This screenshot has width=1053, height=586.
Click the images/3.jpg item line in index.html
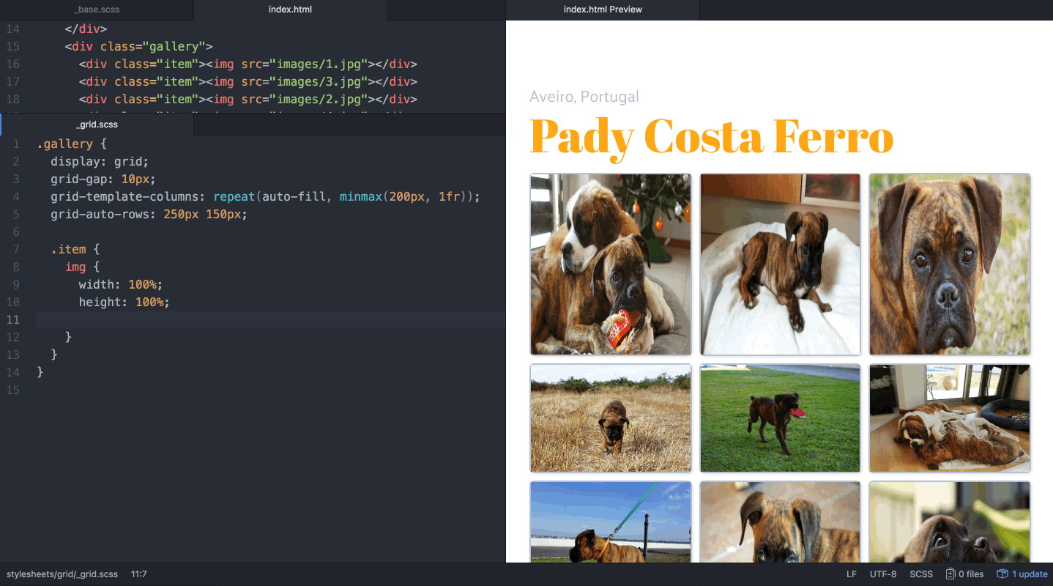tap(248, 81)
